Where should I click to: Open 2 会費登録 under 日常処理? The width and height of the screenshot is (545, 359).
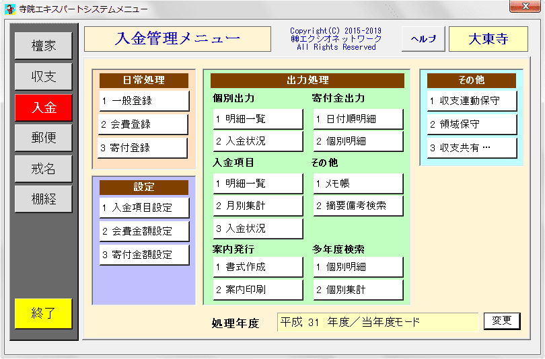coord(143,124)
